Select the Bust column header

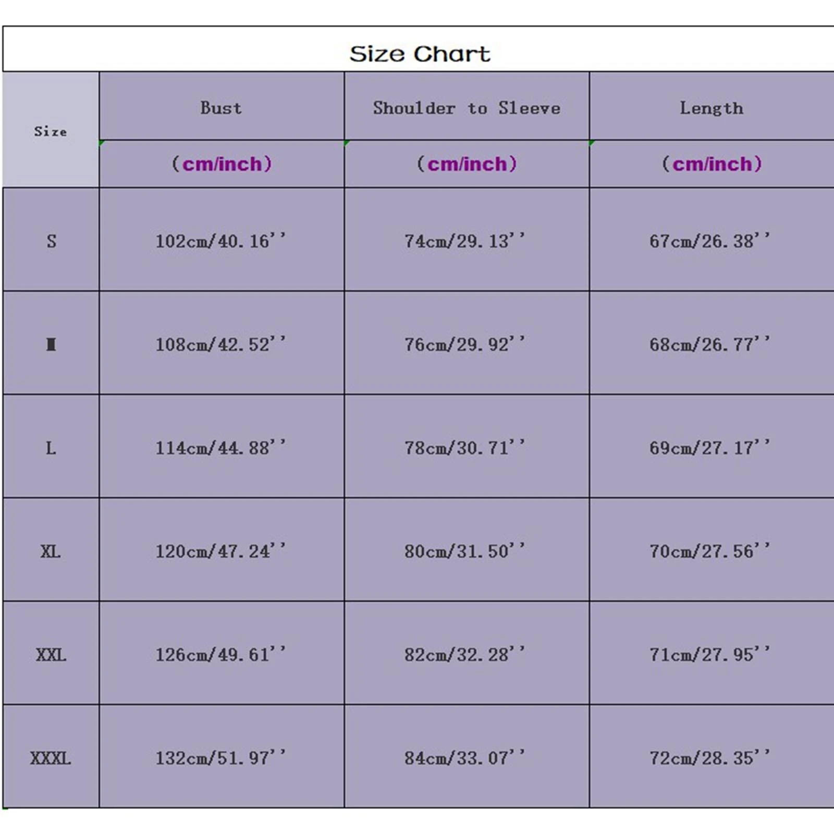pyautogui.click(x=221, y=108)
